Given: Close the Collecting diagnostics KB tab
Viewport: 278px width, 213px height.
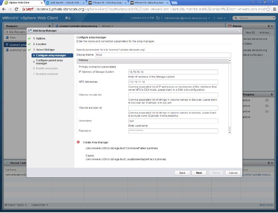Looking at the screenshot, I should pos(125,3).
